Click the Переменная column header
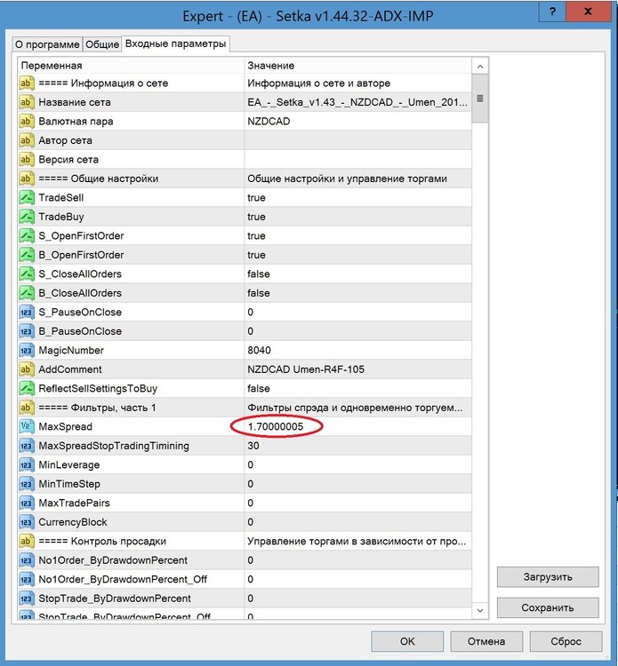The height and width of the screenshot is (666, 618). click(x=131, y=66)
